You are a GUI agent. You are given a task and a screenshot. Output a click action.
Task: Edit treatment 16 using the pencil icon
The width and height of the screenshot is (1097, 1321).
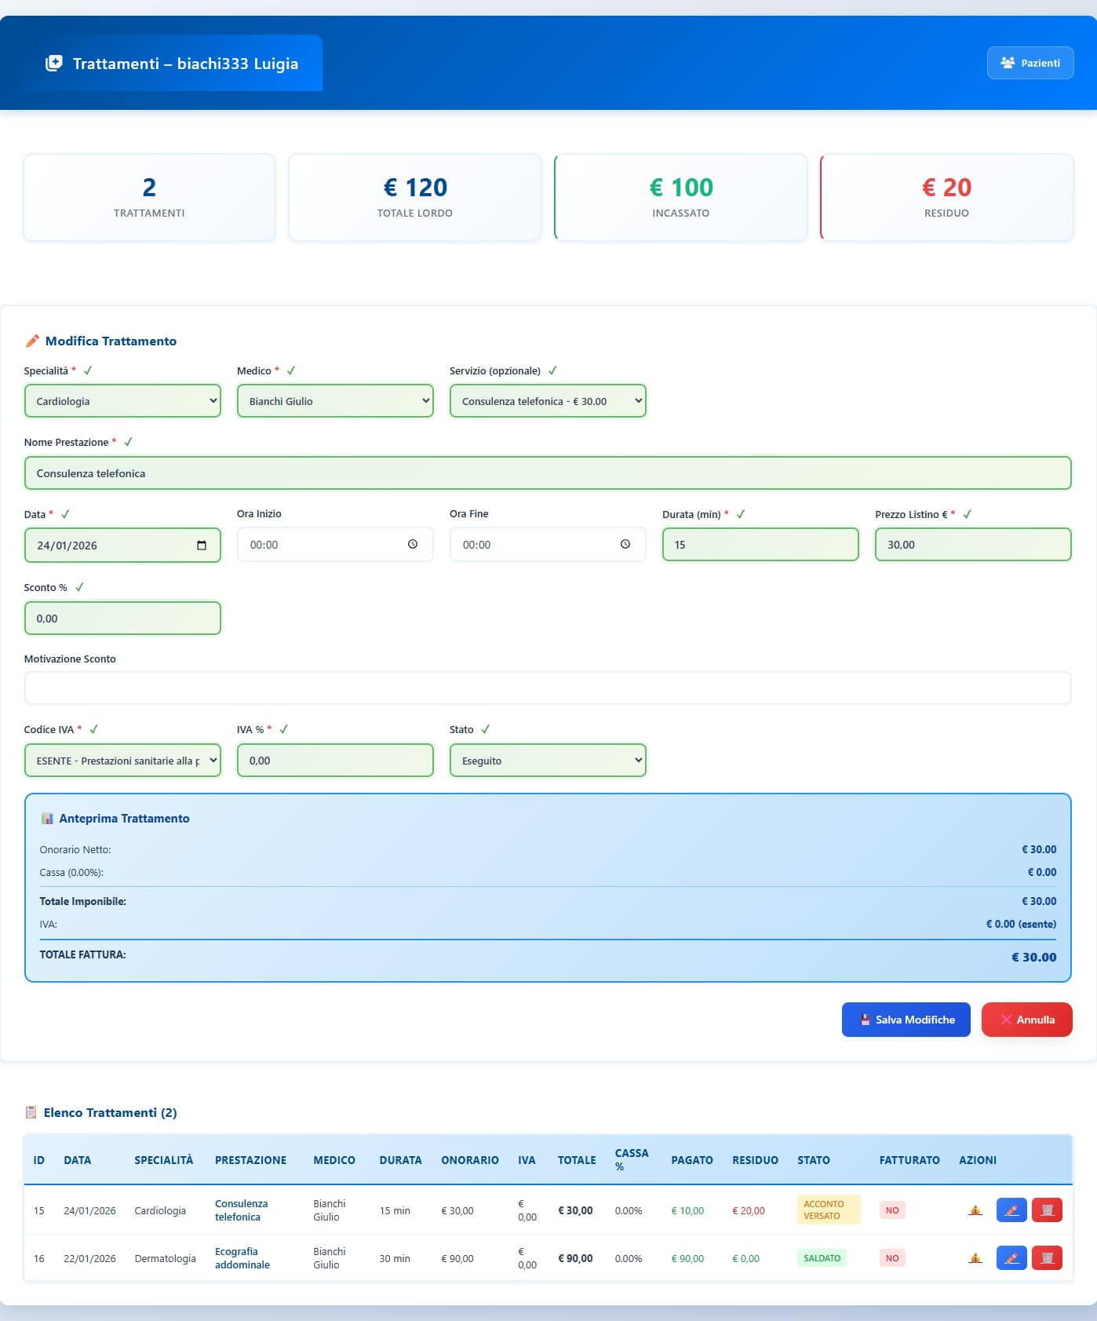pyautogui.click(x=1011, y=1258)
